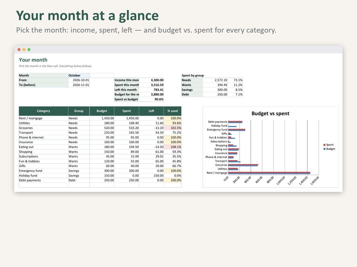Click the red close window dot
The height and width of the screenshot is (267, 357).
point(19,49)
